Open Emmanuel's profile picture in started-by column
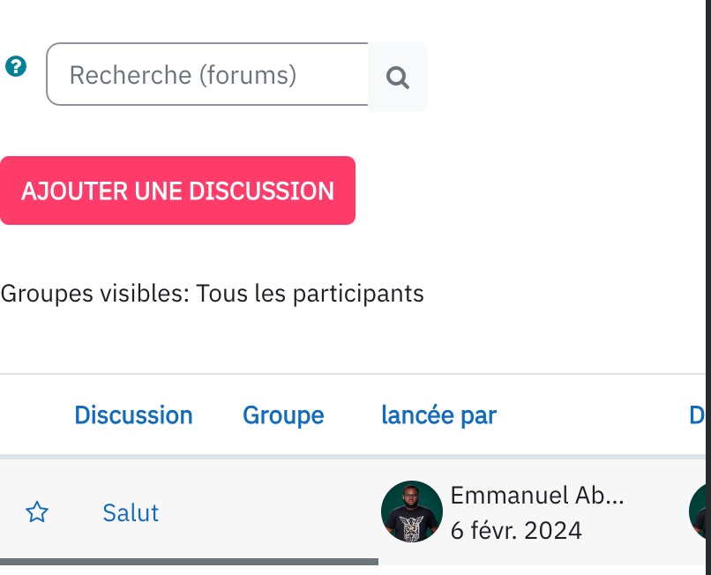The image size is (711, 575). tap(412, 512)
